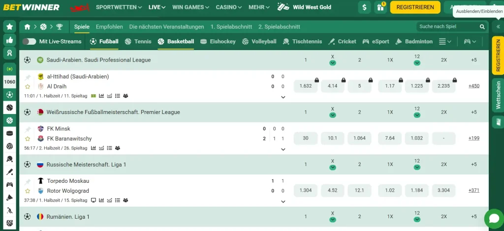
Task: Switch to the Empfohlen tab
Action: coord(109,27)
